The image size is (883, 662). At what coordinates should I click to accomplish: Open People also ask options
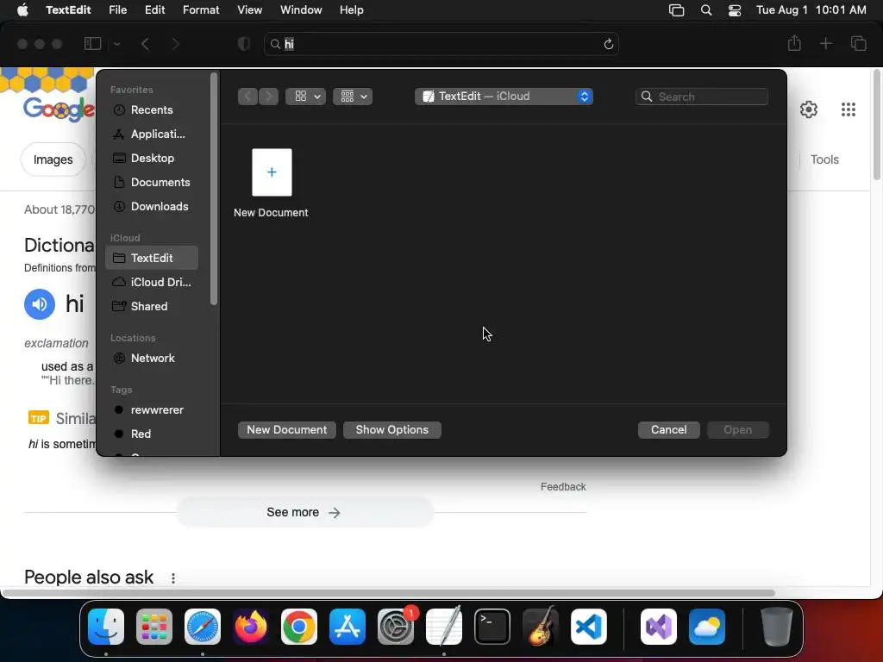click(x=172, y=578)
